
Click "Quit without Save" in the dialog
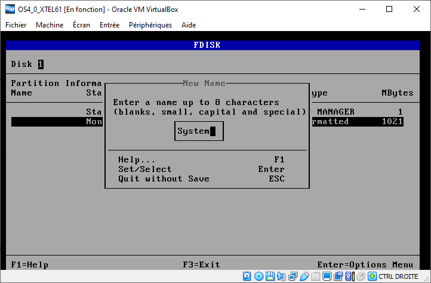(164, 179)
